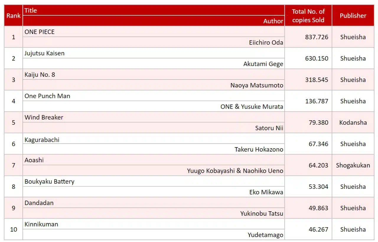Select the 136.787 sales value

point(317,101)
